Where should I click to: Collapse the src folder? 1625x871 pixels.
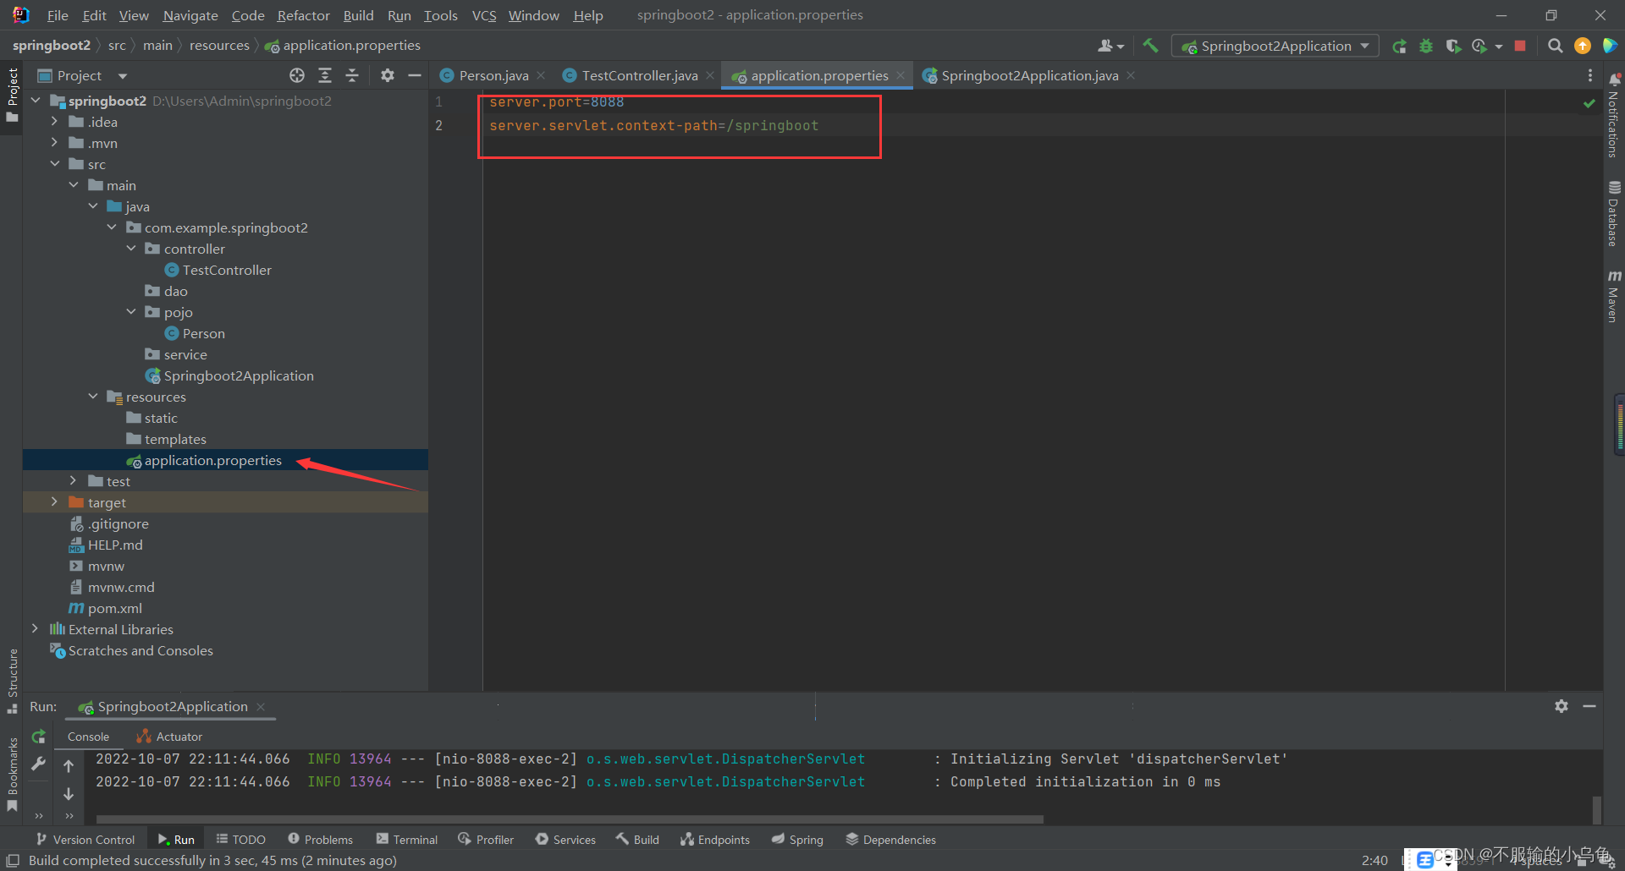coord(54,164)
